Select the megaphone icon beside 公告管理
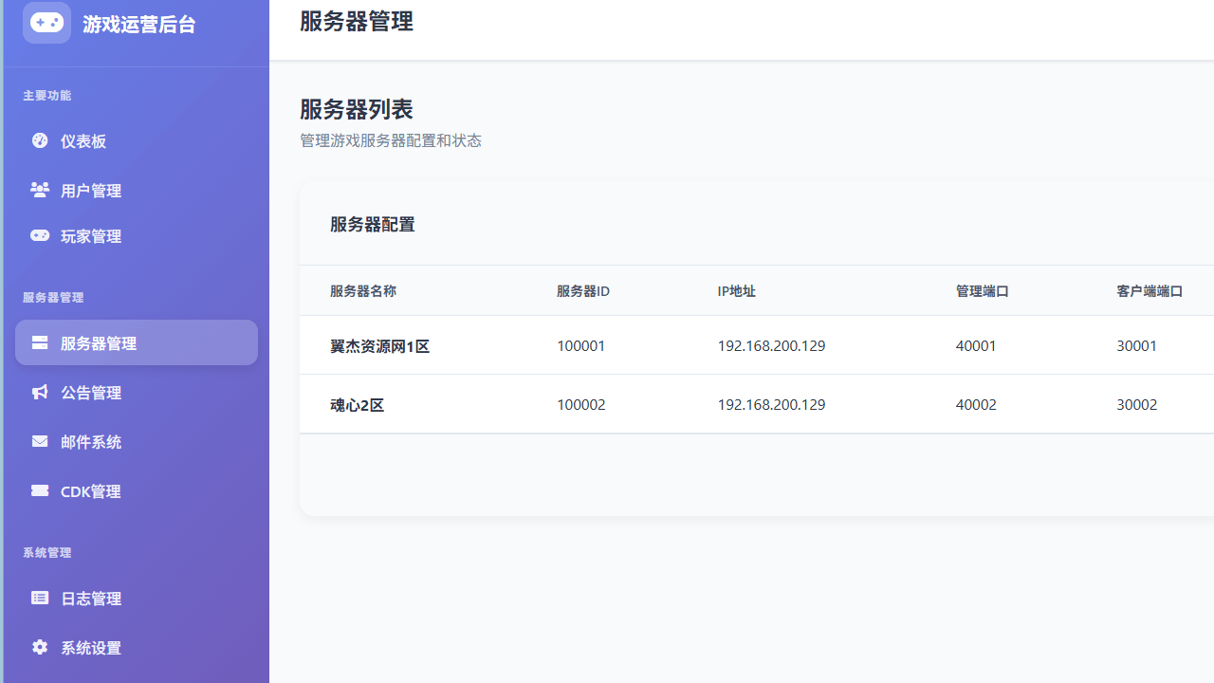This screenshot has height=683, width=1214. [39, 392]
